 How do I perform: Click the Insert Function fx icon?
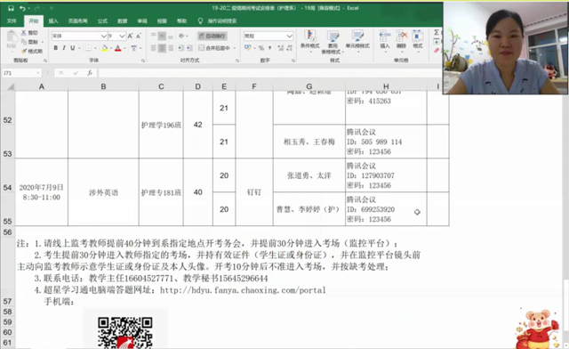pos(90,73)
